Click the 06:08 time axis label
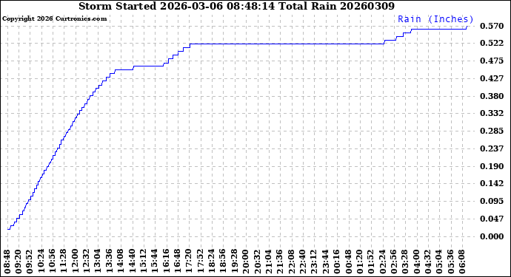Viewport: 511px width, 277px height. (462, 261)
